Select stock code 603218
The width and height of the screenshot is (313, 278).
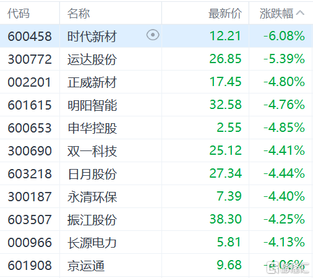[x=30, y=174]
